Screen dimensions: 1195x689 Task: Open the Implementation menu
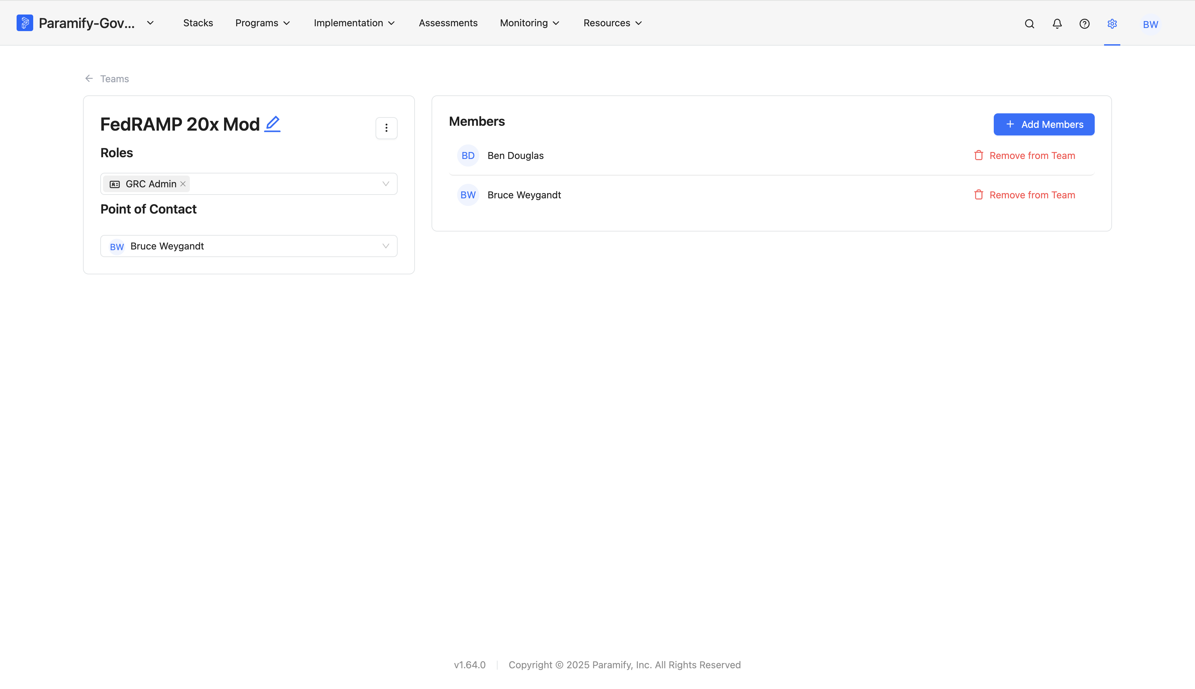pos(354,23)
